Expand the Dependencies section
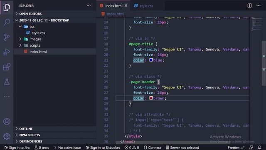The image size is (266, 150). 55,141
